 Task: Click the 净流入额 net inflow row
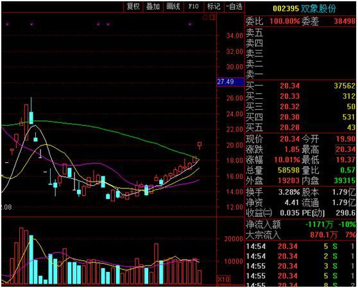300,224
